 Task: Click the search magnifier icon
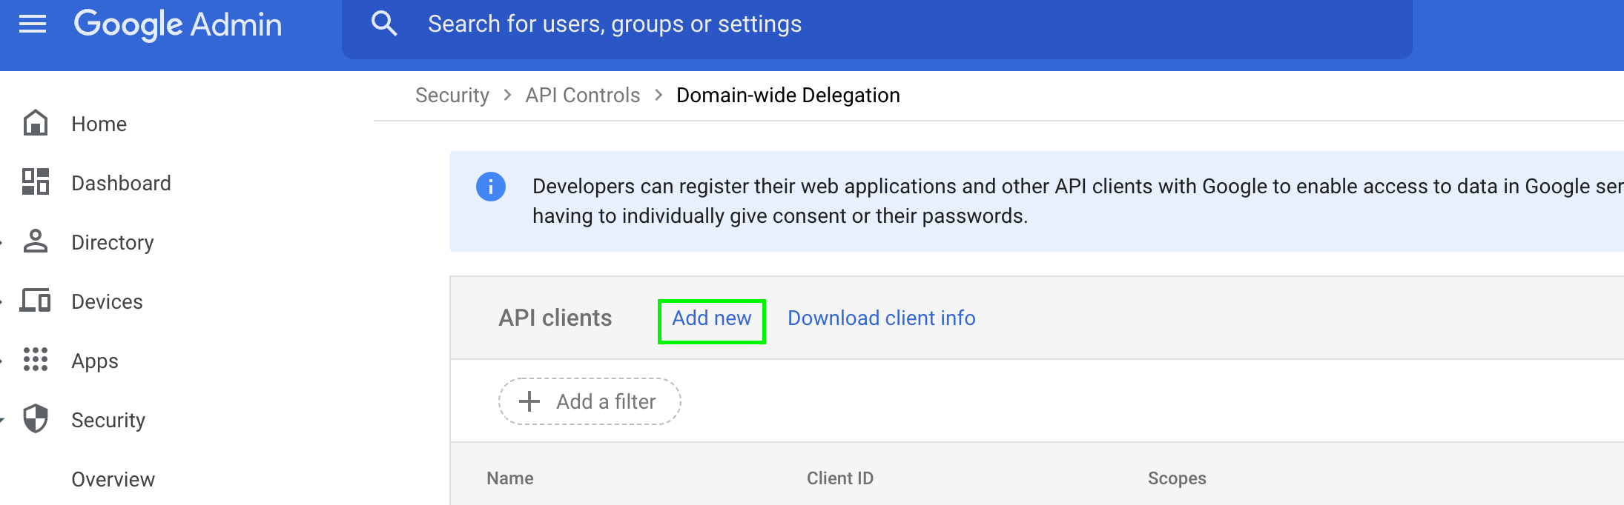(x=384, y=24)
